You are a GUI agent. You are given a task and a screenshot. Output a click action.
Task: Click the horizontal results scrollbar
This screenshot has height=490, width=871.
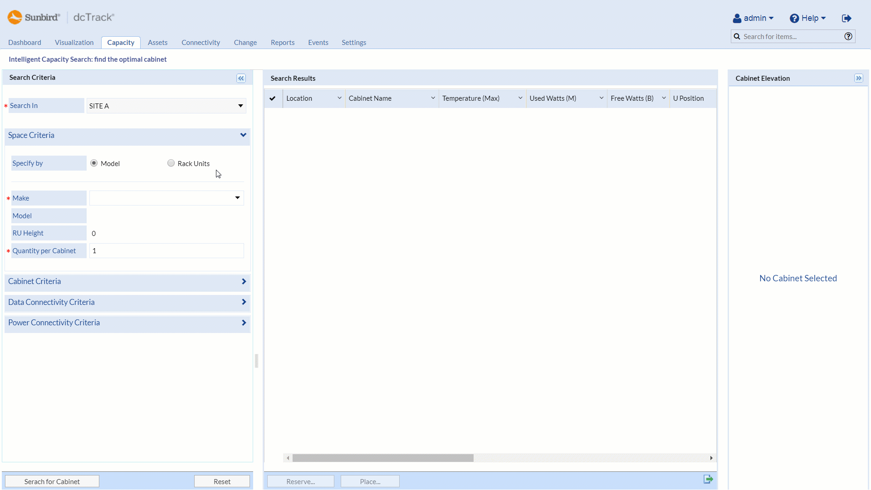pyautogui.click(x=382, y=458)
